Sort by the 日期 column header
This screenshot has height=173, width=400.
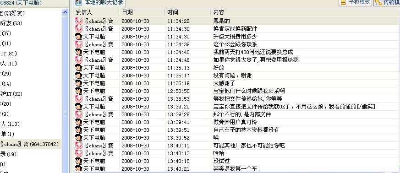(142, 12)
